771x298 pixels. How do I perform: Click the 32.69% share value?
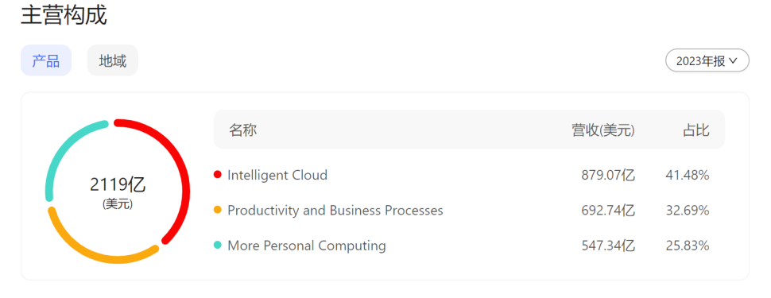[688, 211]
